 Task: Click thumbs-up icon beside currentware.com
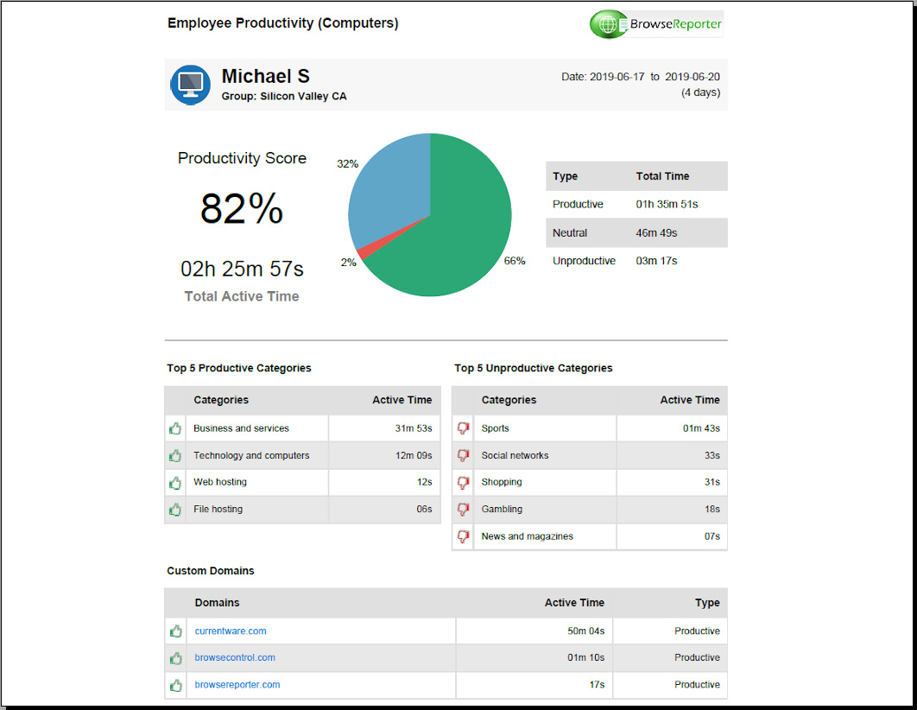coord(175,631)
